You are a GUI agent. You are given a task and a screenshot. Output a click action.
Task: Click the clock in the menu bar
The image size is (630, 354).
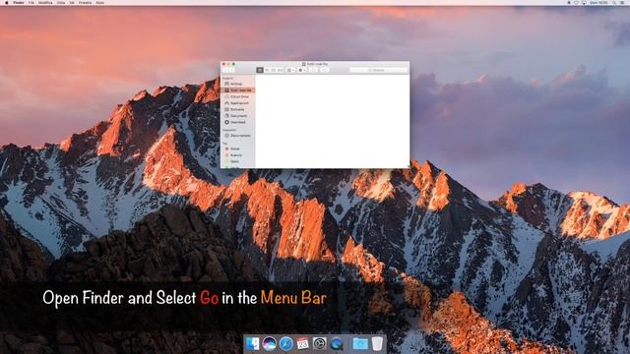coord(598,2)
